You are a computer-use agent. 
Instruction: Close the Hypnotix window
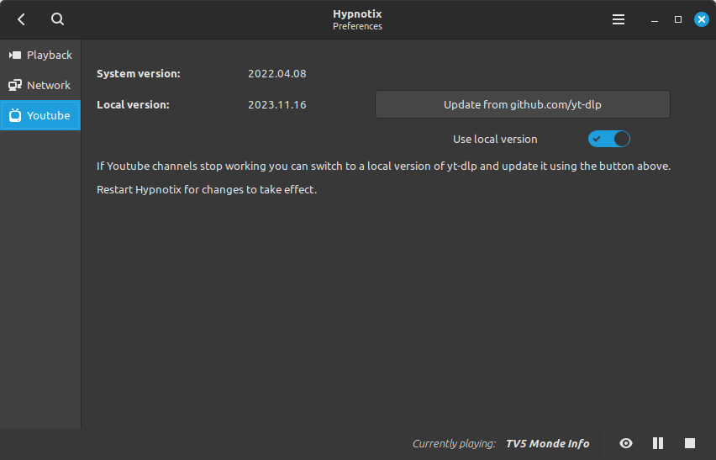pos(702,19)
